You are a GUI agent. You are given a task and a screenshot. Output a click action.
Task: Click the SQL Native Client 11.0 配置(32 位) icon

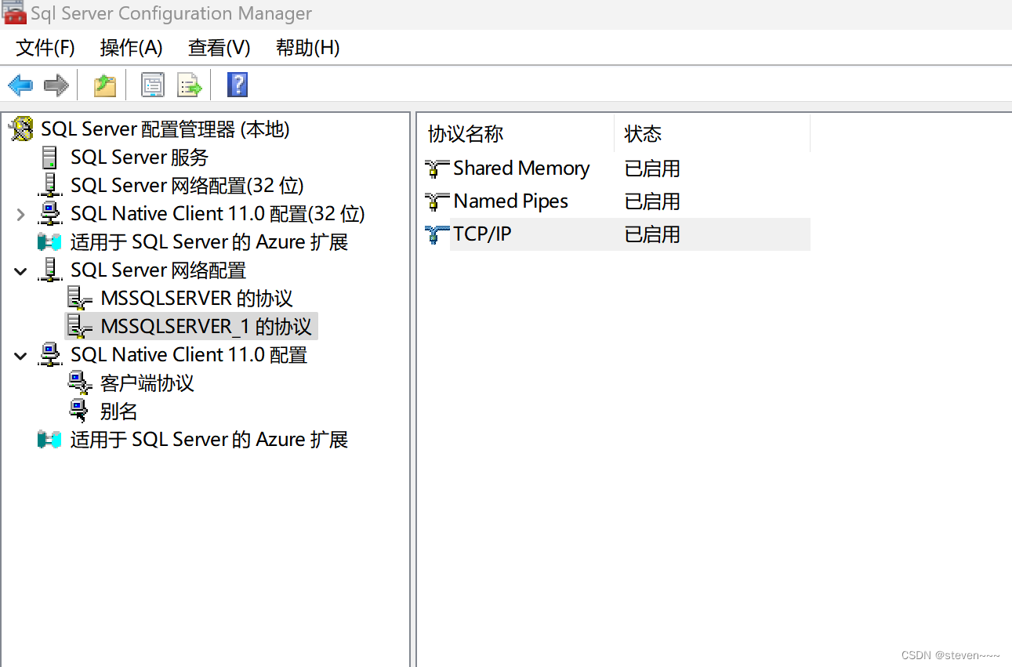pos(49,214)
